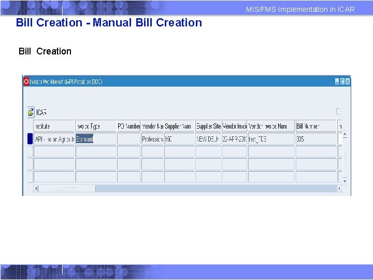Click Vendor Name cell showing Professional

[152, 139]
